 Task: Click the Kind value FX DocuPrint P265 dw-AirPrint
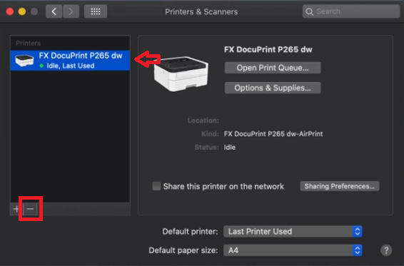pos(273,134)
